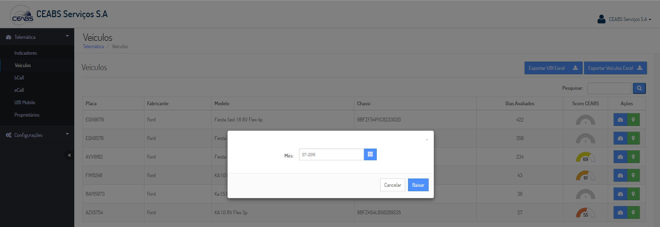
Task: Close the month dialog with the x
Action: 427,140
